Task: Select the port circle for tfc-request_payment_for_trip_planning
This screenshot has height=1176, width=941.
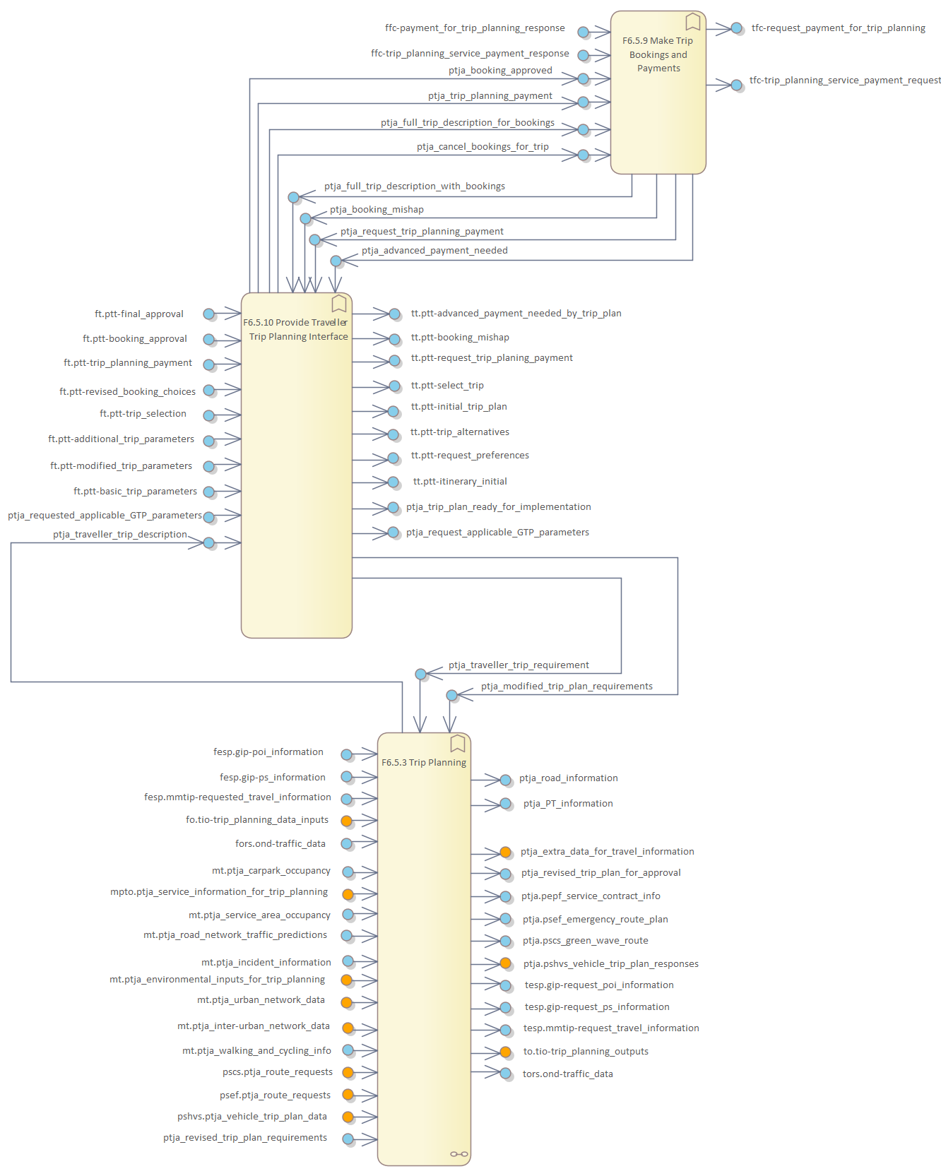Action: pyautogui.click(x=737, y=28)
